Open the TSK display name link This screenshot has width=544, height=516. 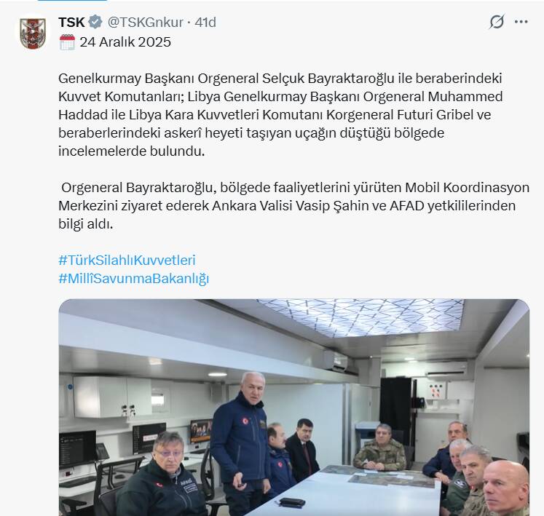point(71,22)
